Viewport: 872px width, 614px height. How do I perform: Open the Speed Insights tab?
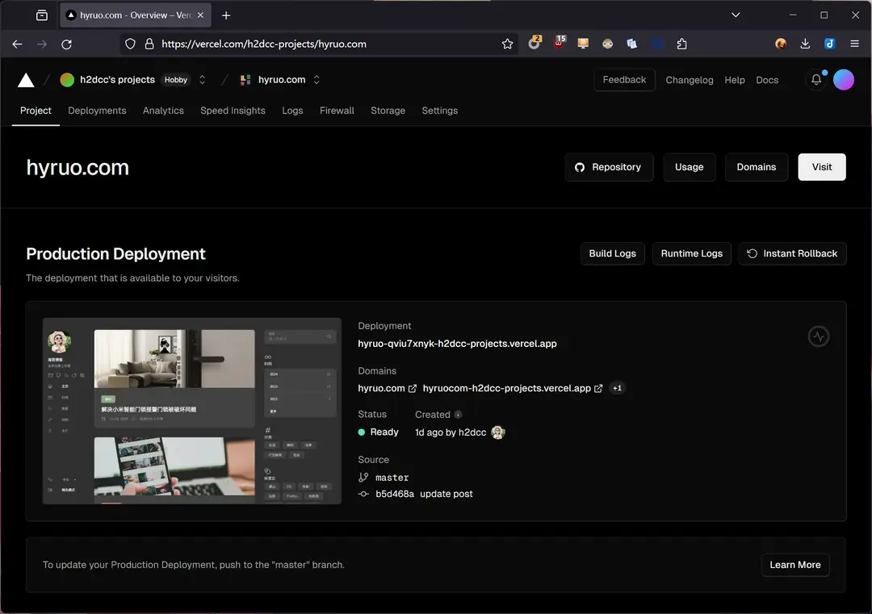[x=233, y=111]
